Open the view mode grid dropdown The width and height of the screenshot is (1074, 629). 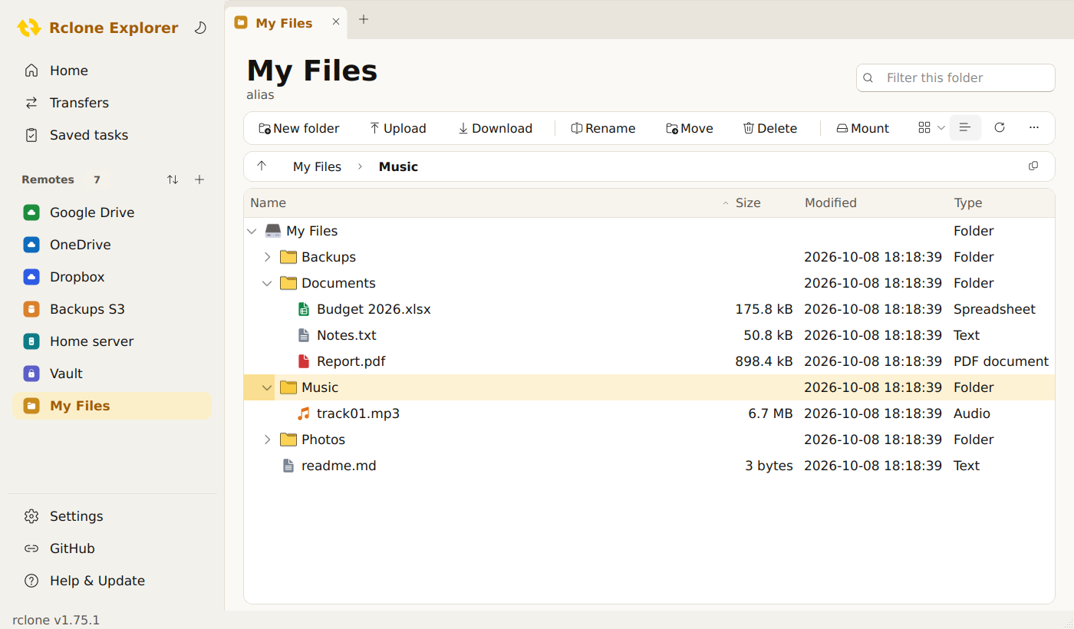point(931,128)
